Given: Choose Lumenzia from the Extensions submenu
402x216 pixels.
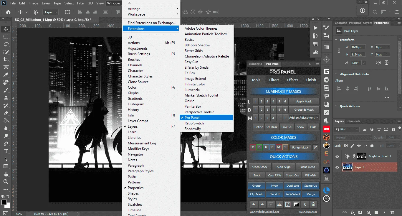Looking at the screenshot, I should (206, 90).
